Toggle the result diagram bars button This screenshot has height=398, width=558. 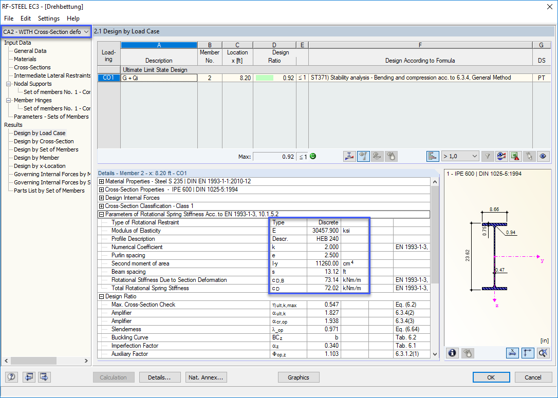coord(433,156)
